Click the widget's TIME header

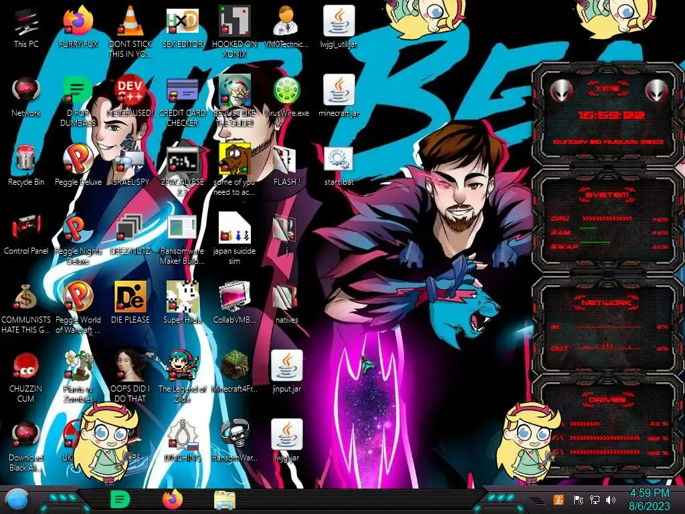607,88
